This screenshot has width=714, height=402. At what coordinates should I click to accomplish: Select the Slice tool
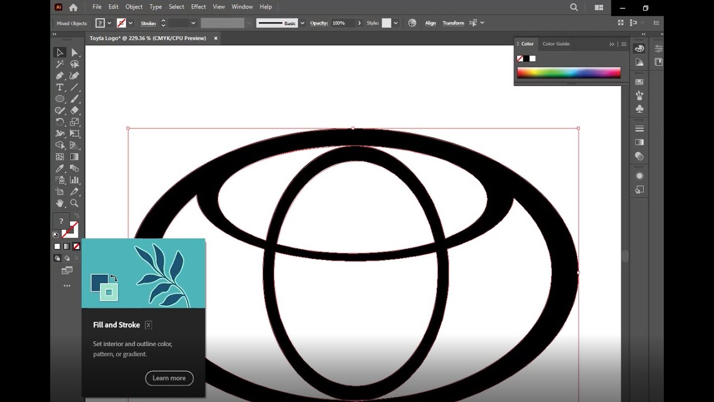74,192
